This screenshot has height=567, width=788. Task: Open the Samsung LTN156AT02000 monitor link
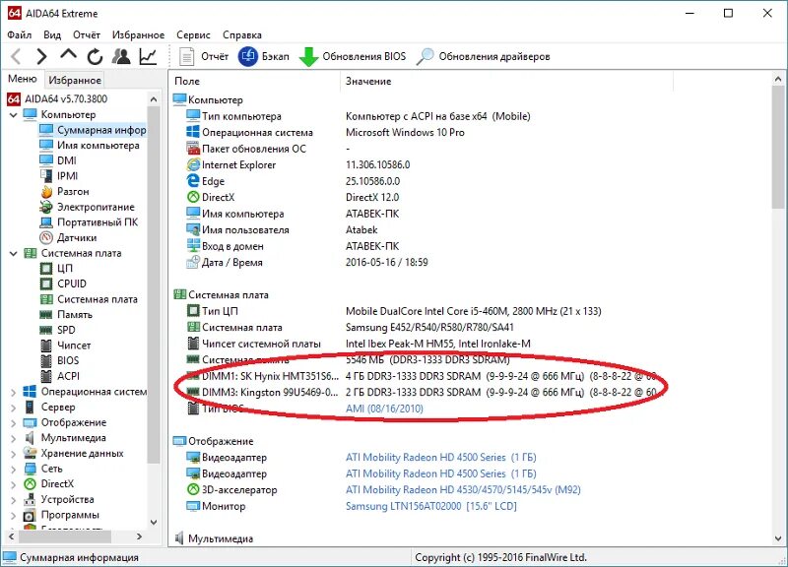tap(430, 506)
